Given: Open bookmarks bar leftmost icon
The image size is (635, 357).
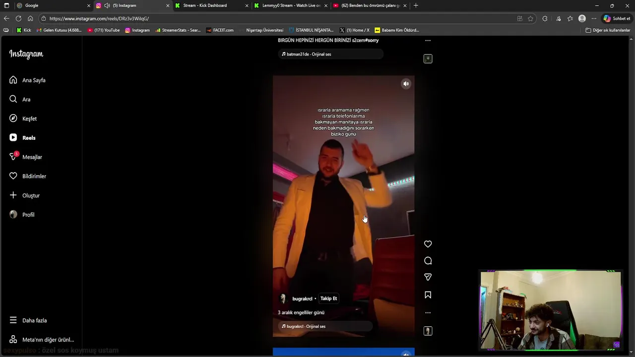Looking at the screenshot, I should (6, 30).
